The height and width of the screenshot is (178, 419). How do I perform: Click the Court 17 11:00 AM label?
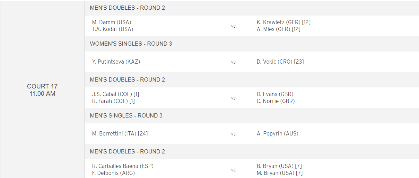coord(42,90)
